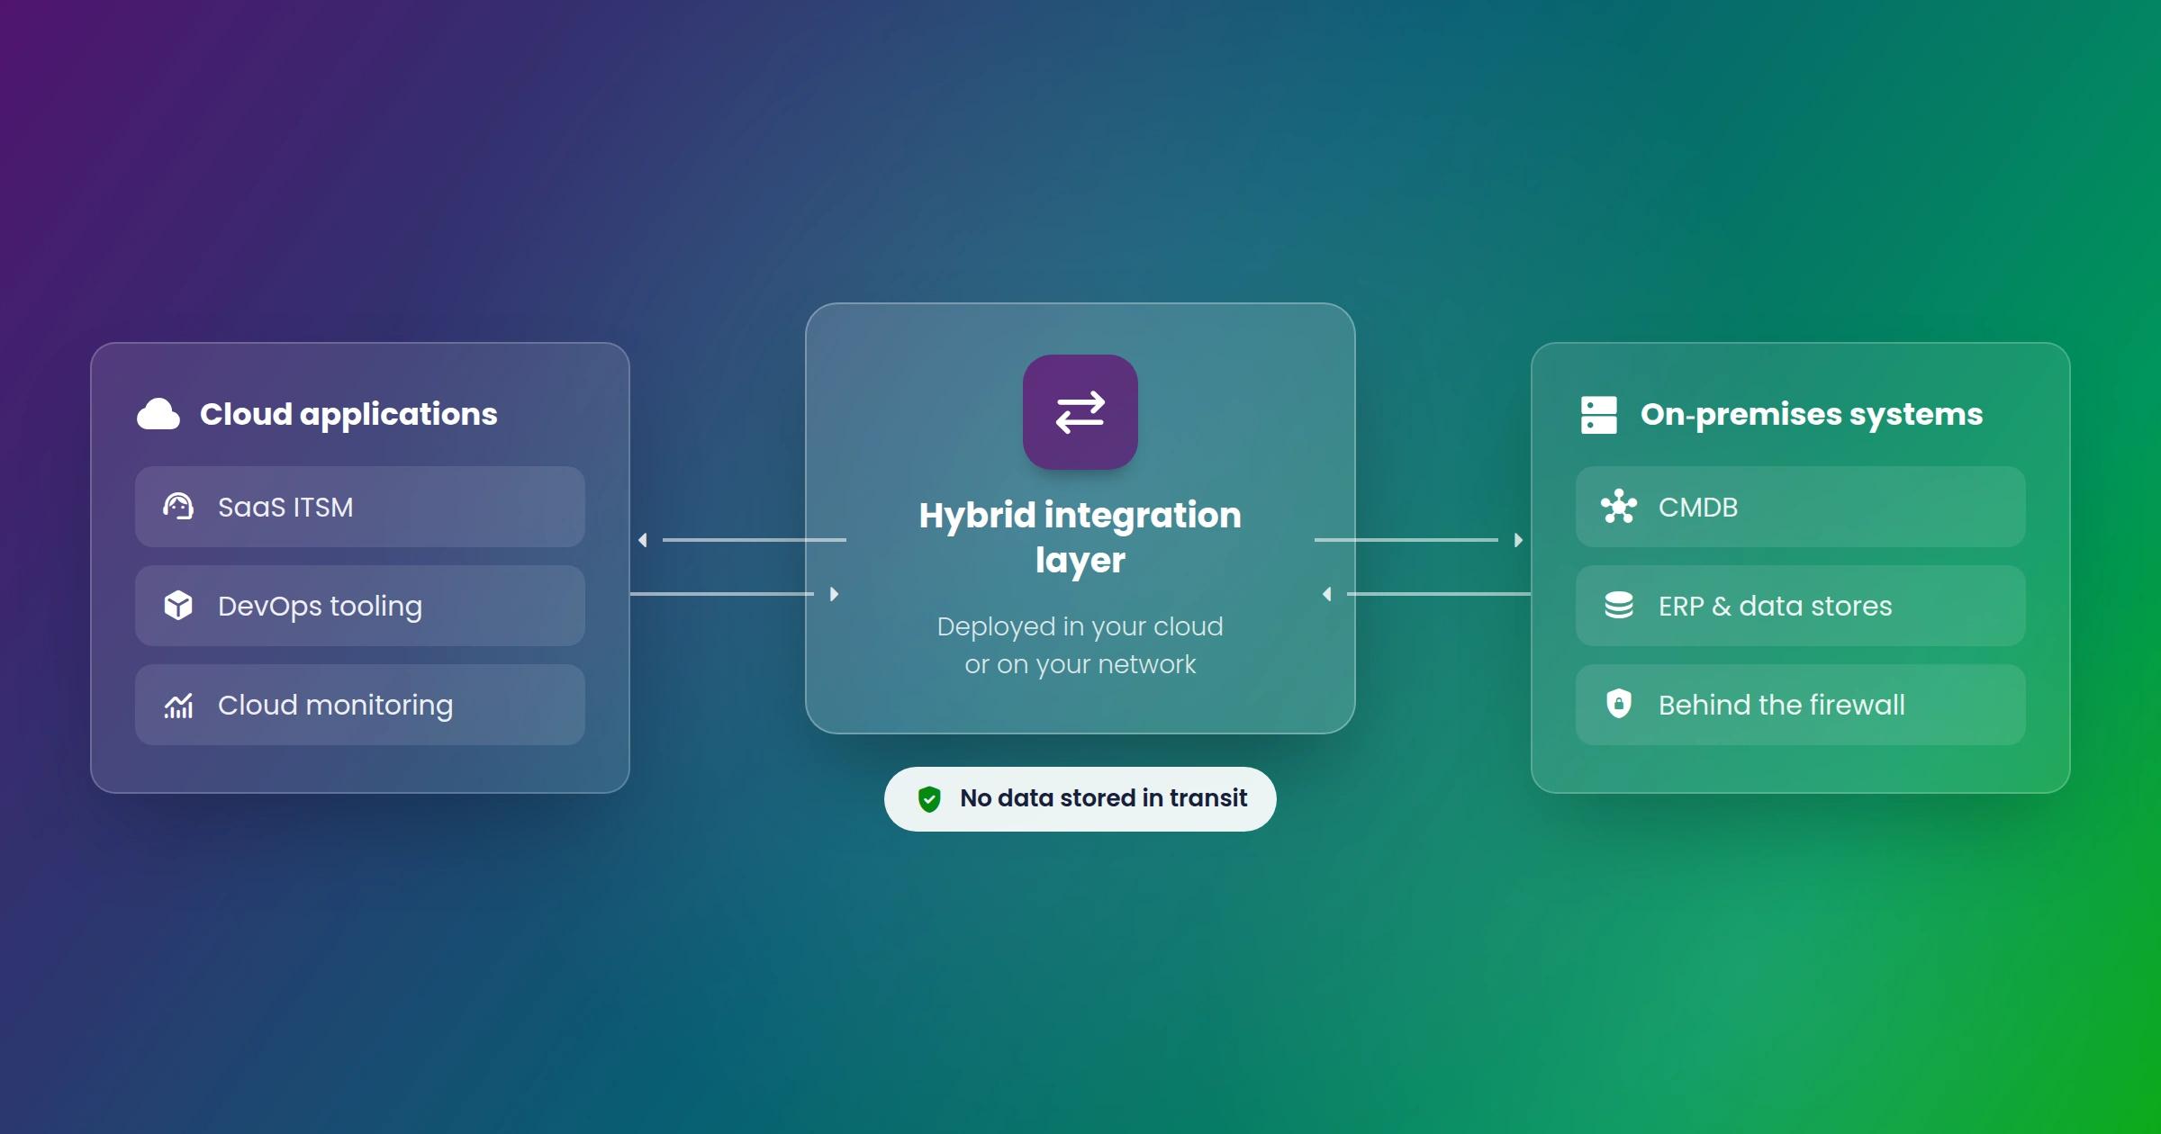The width and height of the screenshot is (2161, 1134).
Task: Click the Hybrid integration layer title
Action: pos(1080,537)
